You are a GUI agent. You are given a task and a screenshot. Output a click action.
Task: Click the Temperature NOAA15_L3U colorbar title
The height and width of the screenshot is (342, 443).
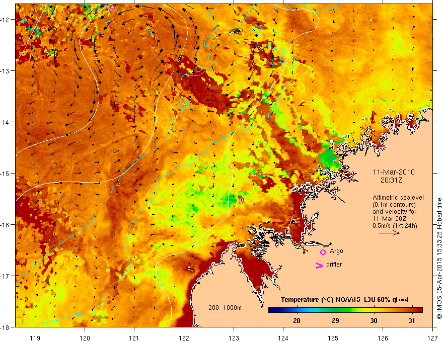pos(344,300)
